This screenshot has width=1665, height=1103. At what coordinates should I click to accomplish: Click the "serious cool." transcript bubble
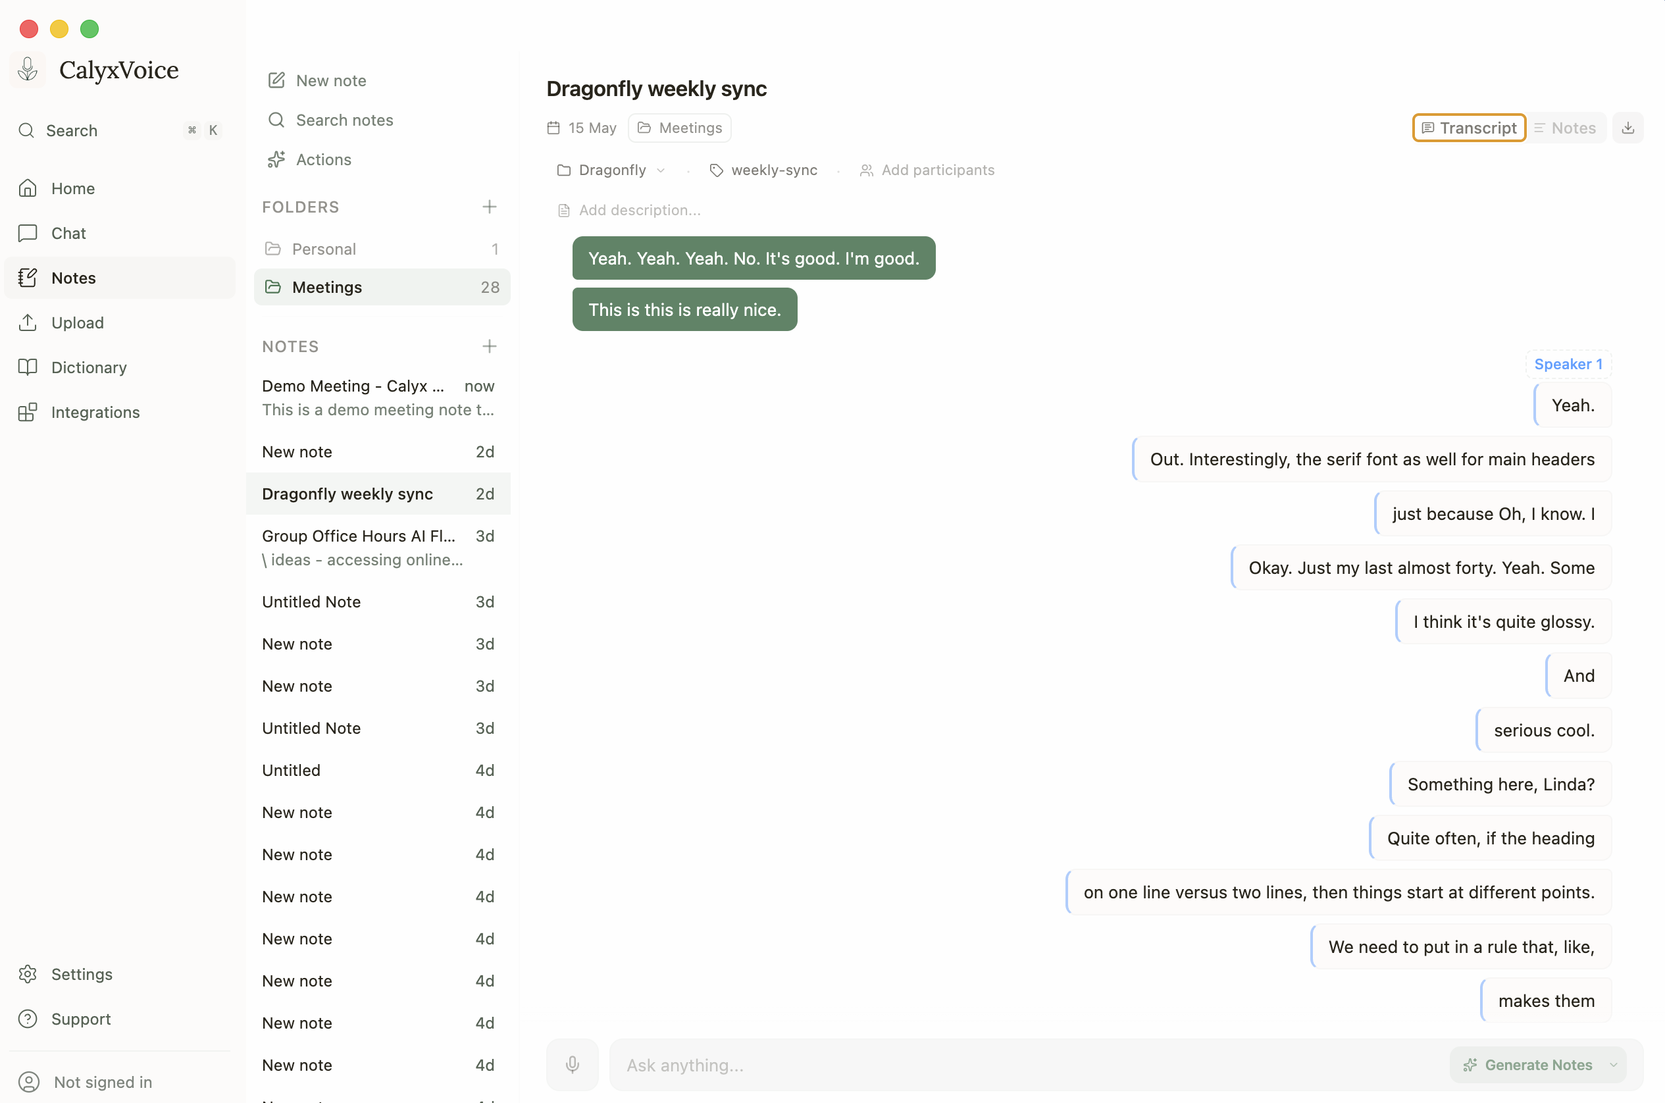1544,730
